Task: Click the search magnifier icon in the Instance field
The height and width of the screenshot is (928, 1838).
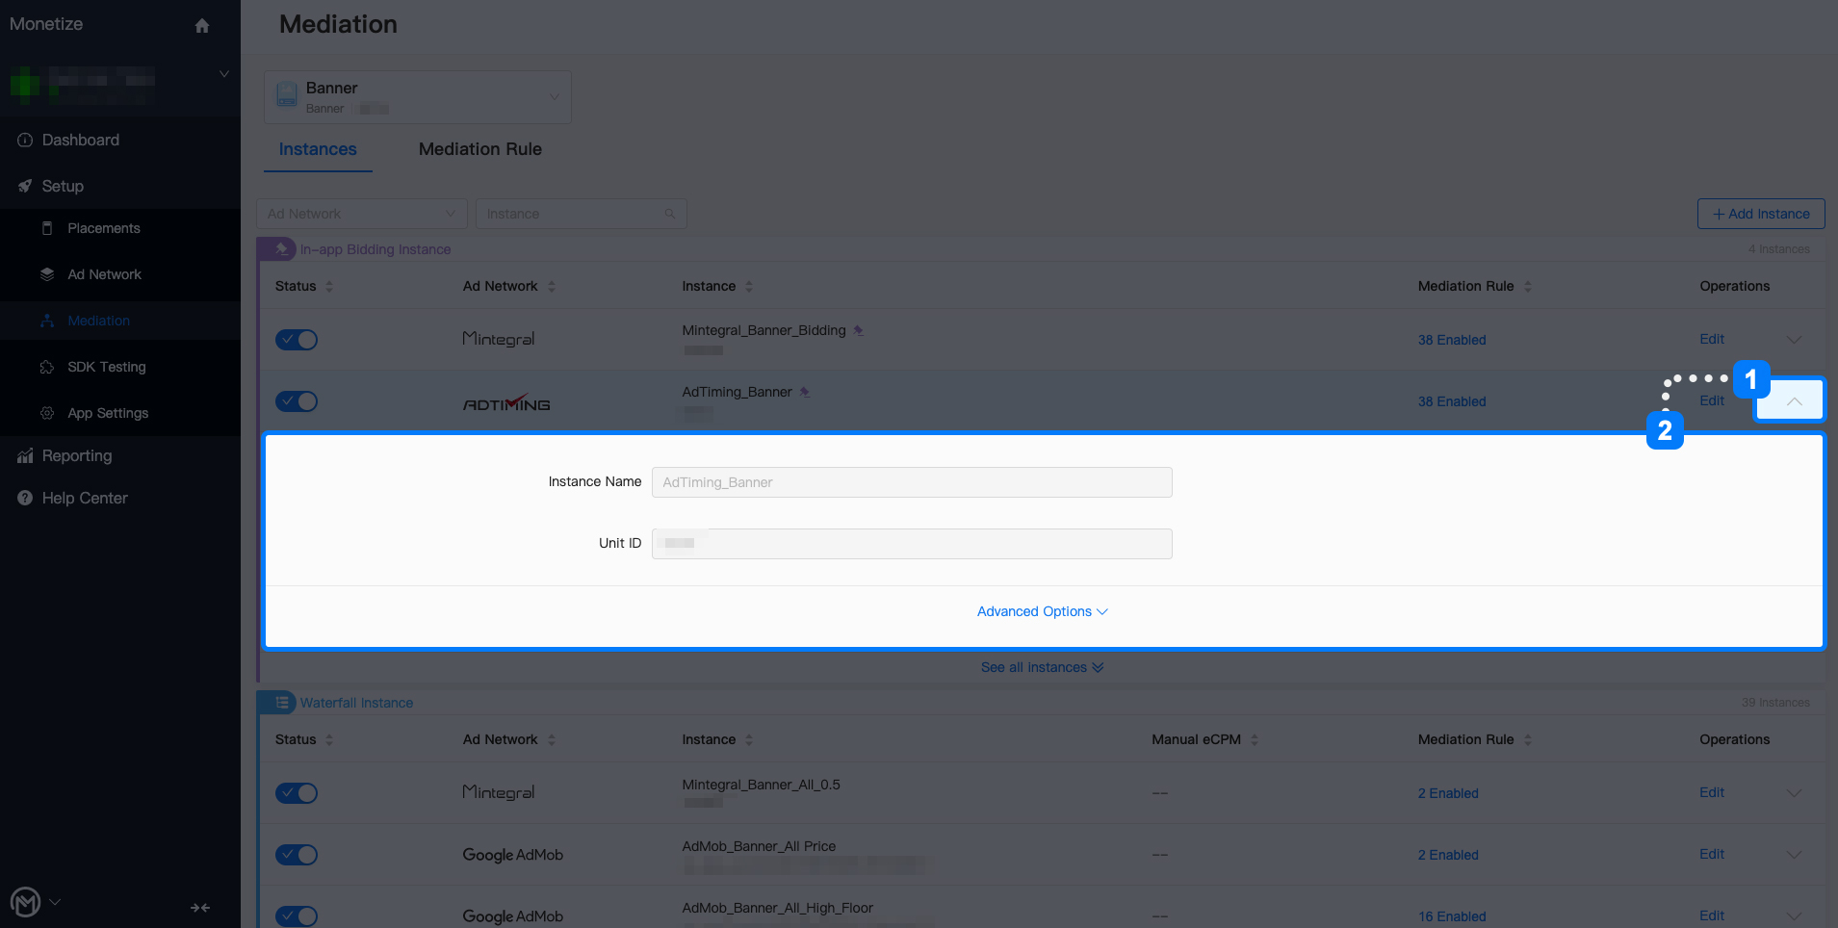Action: pyautogui.click(x=670, y=214)
